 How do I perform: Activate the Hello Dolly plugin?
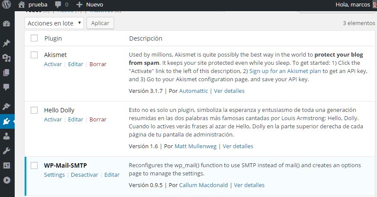pyautogui.click(x=53, y=119)
